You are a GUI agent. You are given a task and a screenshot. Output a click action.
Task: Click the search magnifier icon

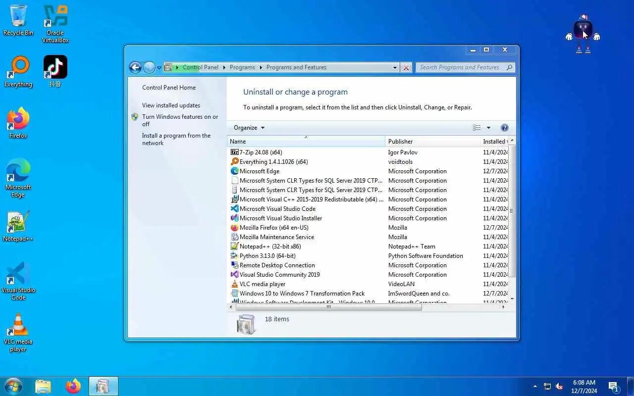click(x=509, y=67)
